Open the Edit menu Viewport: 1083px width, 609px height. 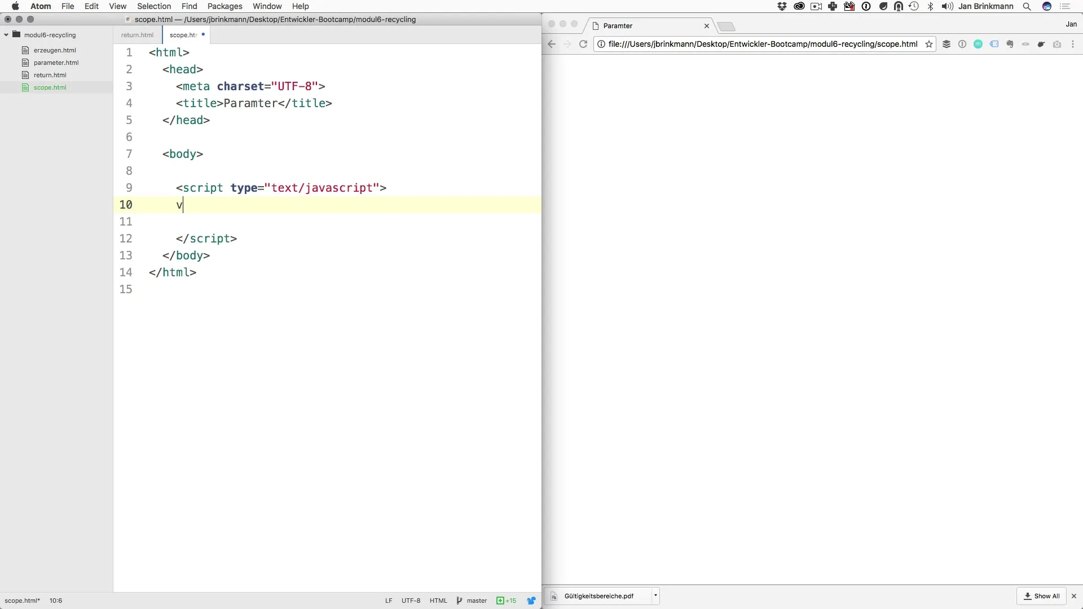(x=91, y=6)
